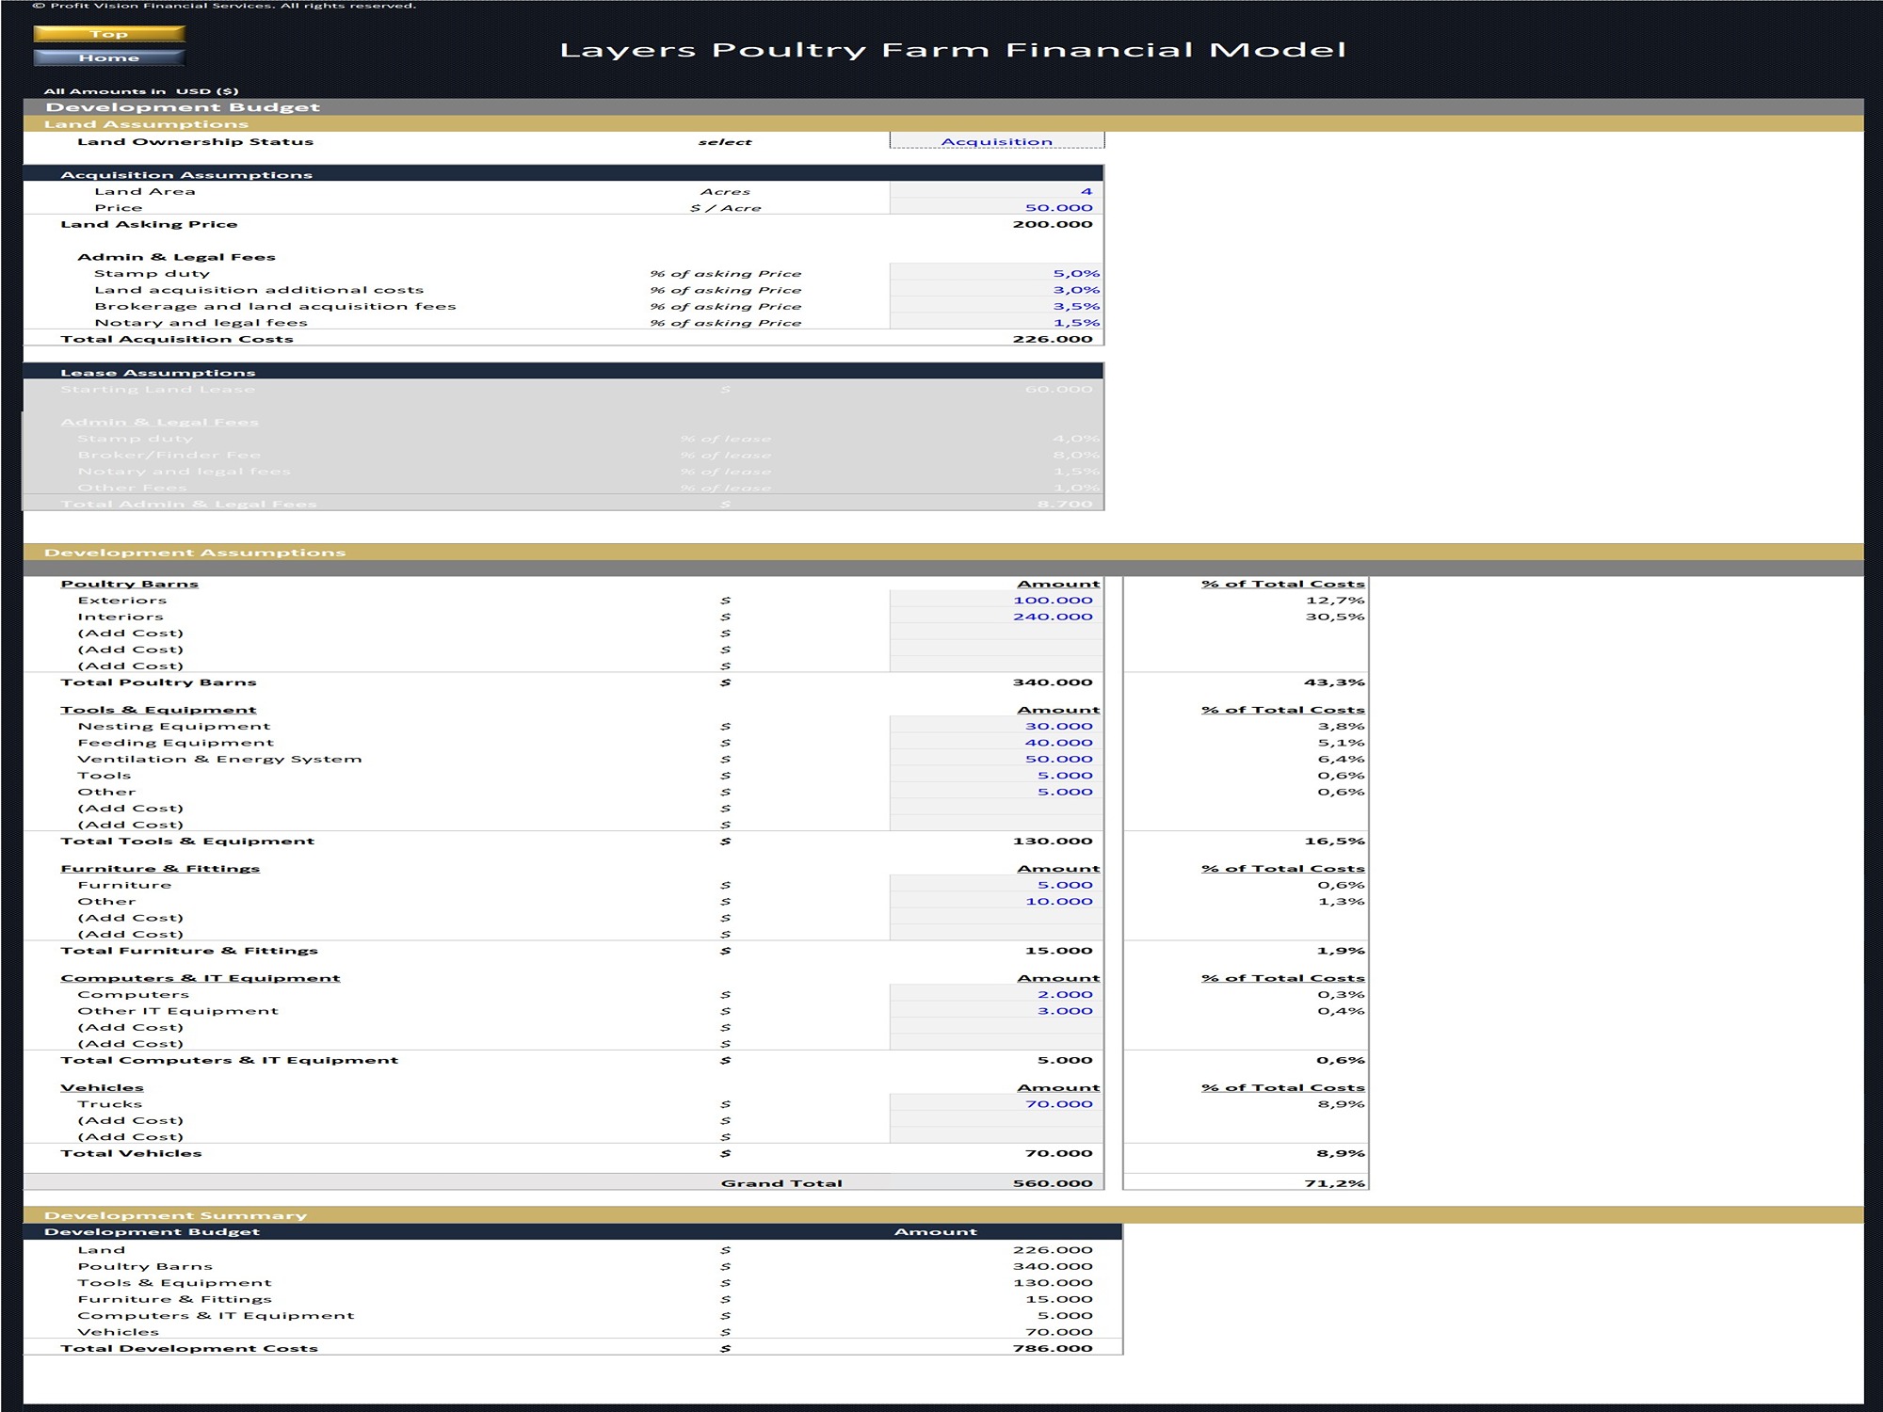Select Feeding Equipment amount 40.000
The width and height of the screenshot is (1883, 1412).
[996, 743]
